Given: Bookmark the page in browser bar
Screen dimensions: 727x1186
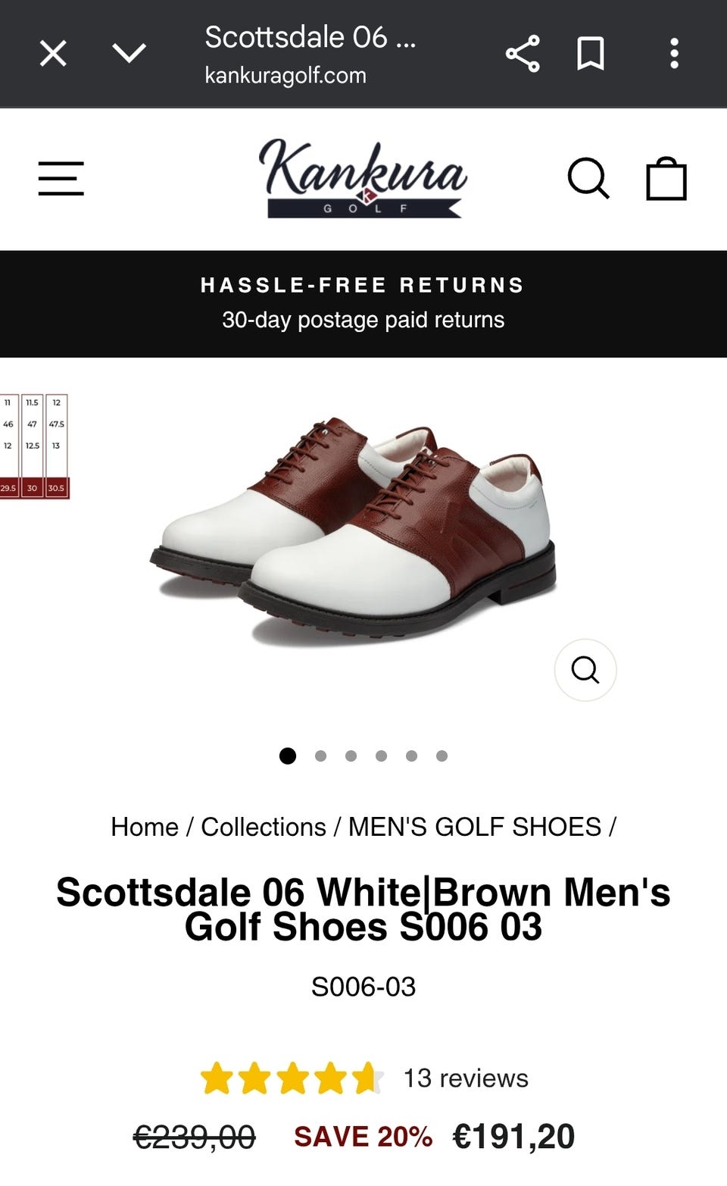Looking at the screenshot, I should pyautogui.click(x=591, y=54).
